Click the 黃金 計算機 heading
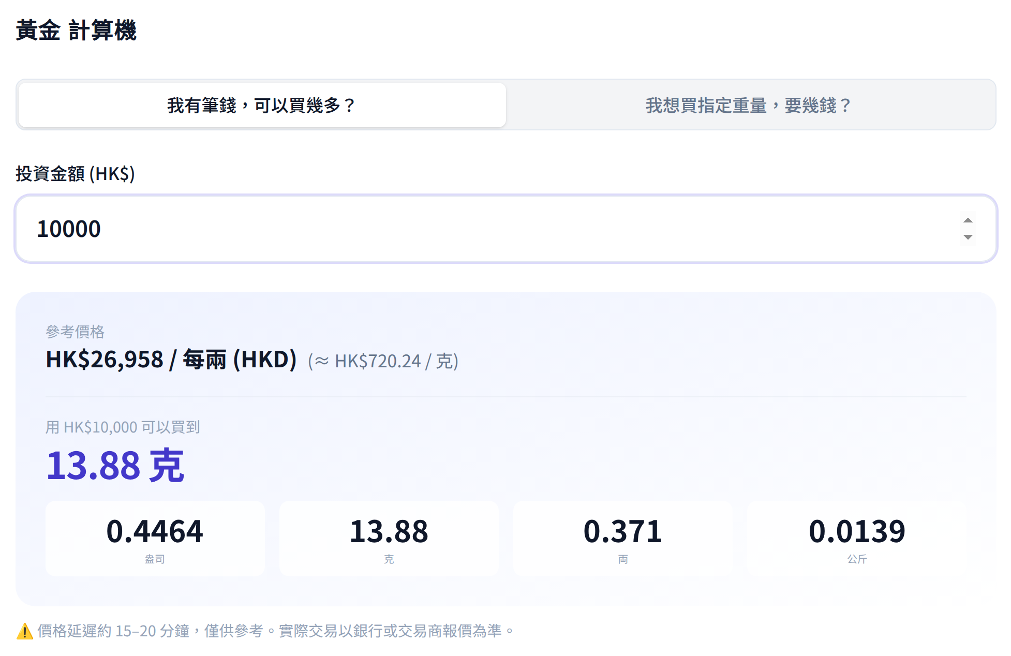The height and width of the screenshot is (656, 1011). (x=76, y=30)
